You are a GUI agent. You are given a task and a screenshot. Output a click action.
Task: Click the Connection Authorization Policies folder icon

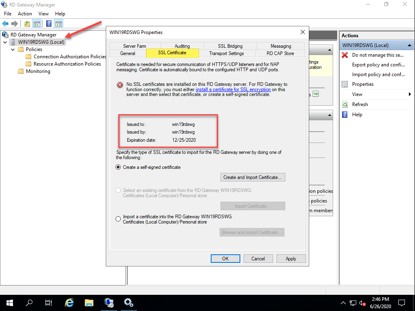coord(28,57)
